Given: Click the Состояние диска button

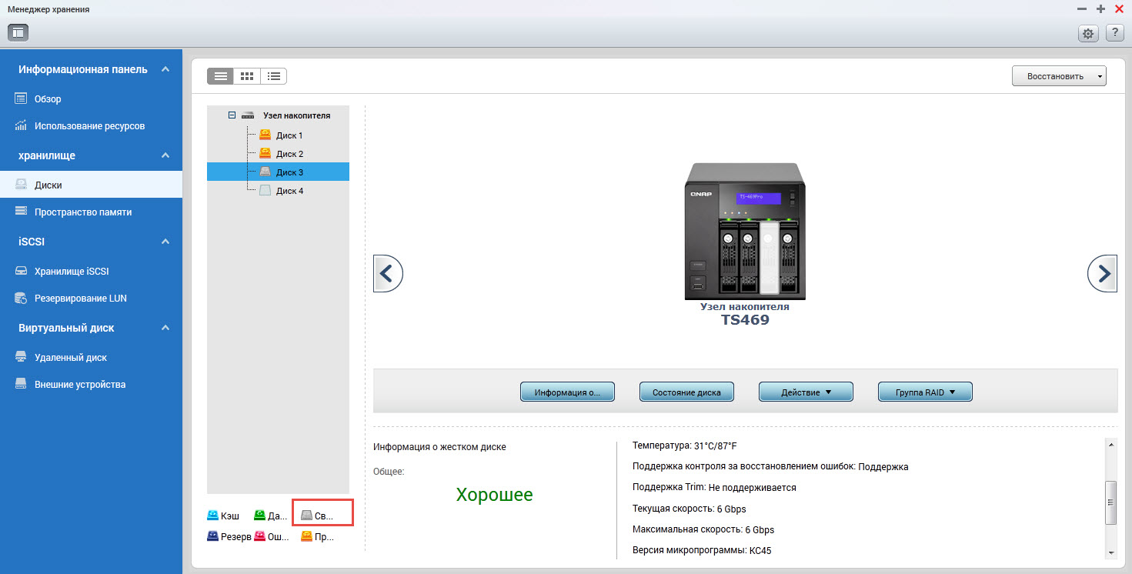Looking at the screenshot, I should tap(686, 392).
